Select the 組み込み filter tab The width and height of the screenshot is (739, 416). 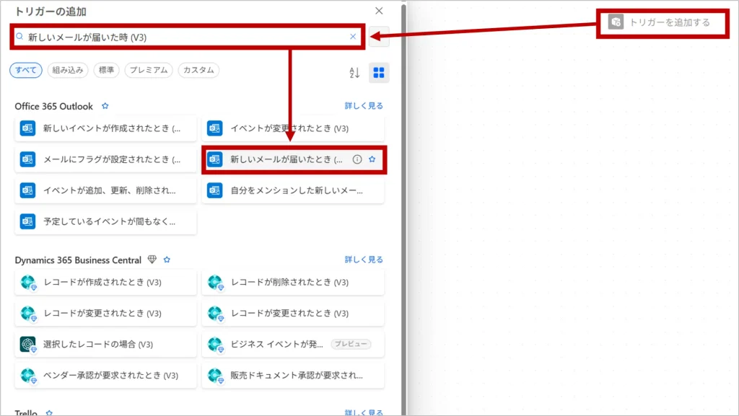68,70
